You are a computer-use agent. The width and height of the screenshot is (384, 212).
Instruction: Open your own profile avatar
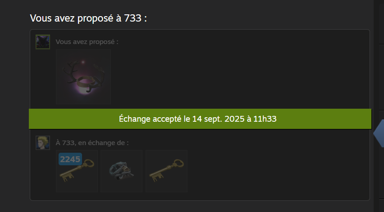click(43, 42)
